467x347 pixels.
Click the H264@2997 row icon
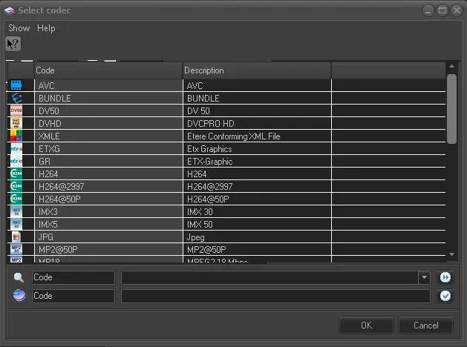pos(16,186)
